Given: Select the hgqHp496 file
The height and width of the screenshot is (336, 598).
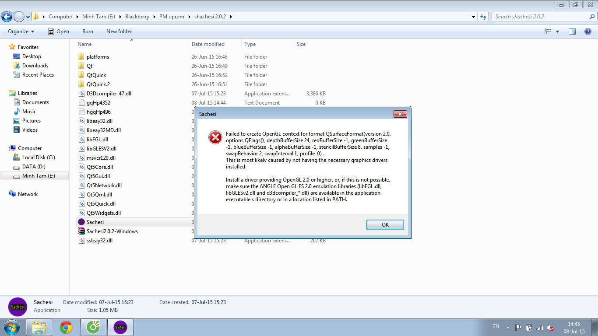Looking at the screenshot, I should click(x=98, y=112).
